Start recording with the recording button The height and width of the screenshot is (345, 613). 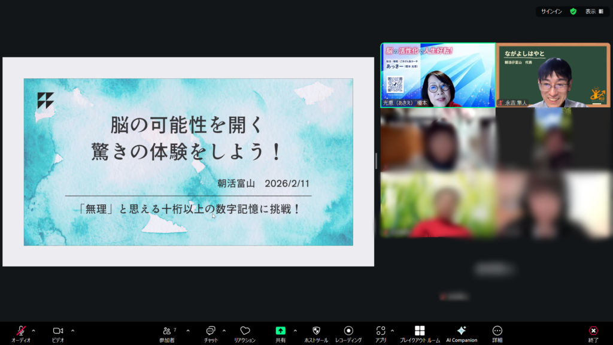348,331
